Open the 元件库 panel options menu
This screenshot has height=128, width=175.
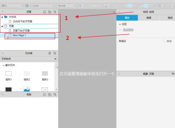[x=50, y=53]
